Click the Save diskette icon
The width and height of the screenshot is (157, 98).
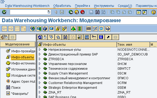point(62,12)
